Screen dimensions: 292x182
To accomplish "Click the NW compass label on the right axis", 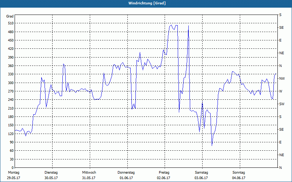I will [x=282, y=79].
